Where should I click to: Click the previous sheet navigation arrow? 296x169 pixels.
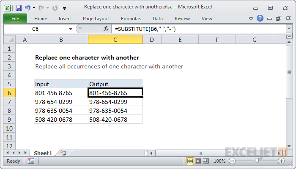(14, 153)
